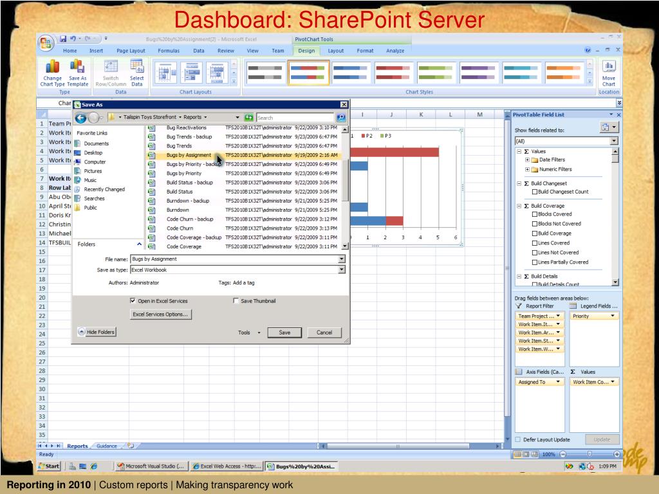Click Save icon in quick access toolbar

63,39
